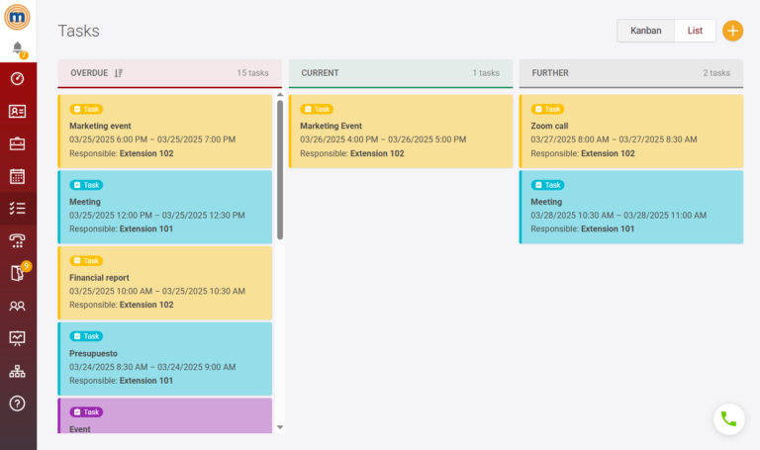Click the orange add task button
This screenshot has height=450, width=760.
(732, 31)
